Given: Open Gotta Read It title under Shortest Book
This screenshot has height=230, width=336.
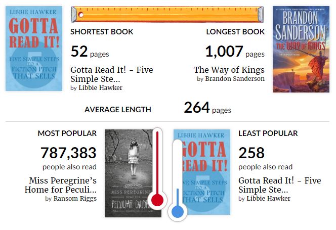Looking at the screenshot, I should click(x=111, y=74).
